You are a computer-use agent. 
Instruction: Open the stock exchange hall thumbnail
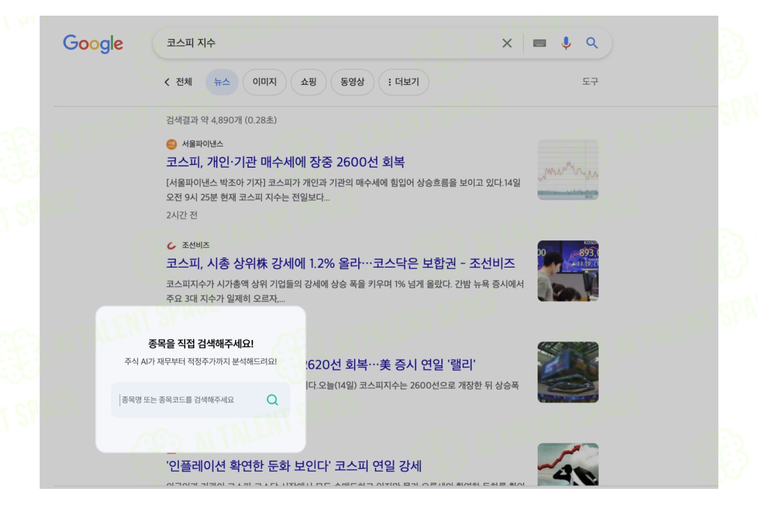pos(568,372)
